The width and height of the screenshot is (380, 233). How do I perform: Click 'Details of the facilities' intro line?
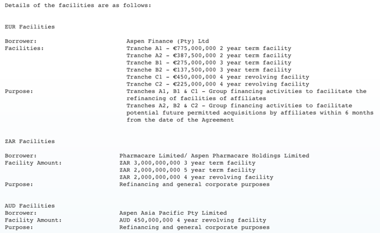tap(78, 5)
